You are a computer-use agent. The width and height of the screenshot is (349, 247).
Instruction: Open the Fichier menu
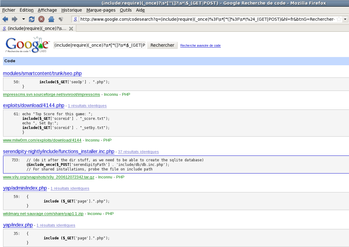tap(9, 10)
